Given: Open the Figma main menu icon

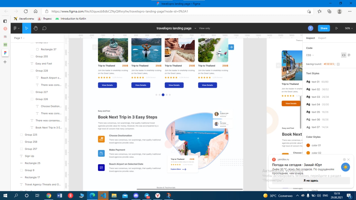Looking at the screenshot, I should [x=16, y=28].
